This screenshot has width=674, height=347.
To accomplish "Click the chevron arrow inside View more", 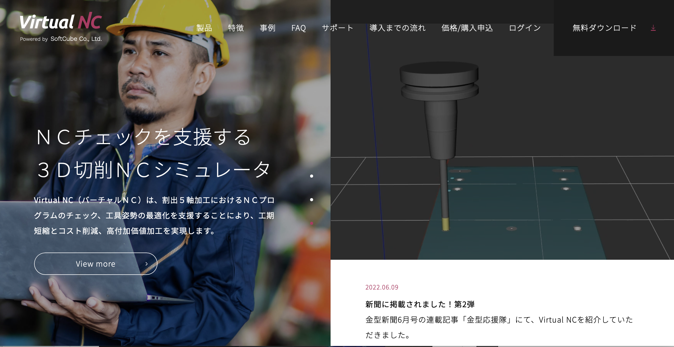I will tap(146, 264).
